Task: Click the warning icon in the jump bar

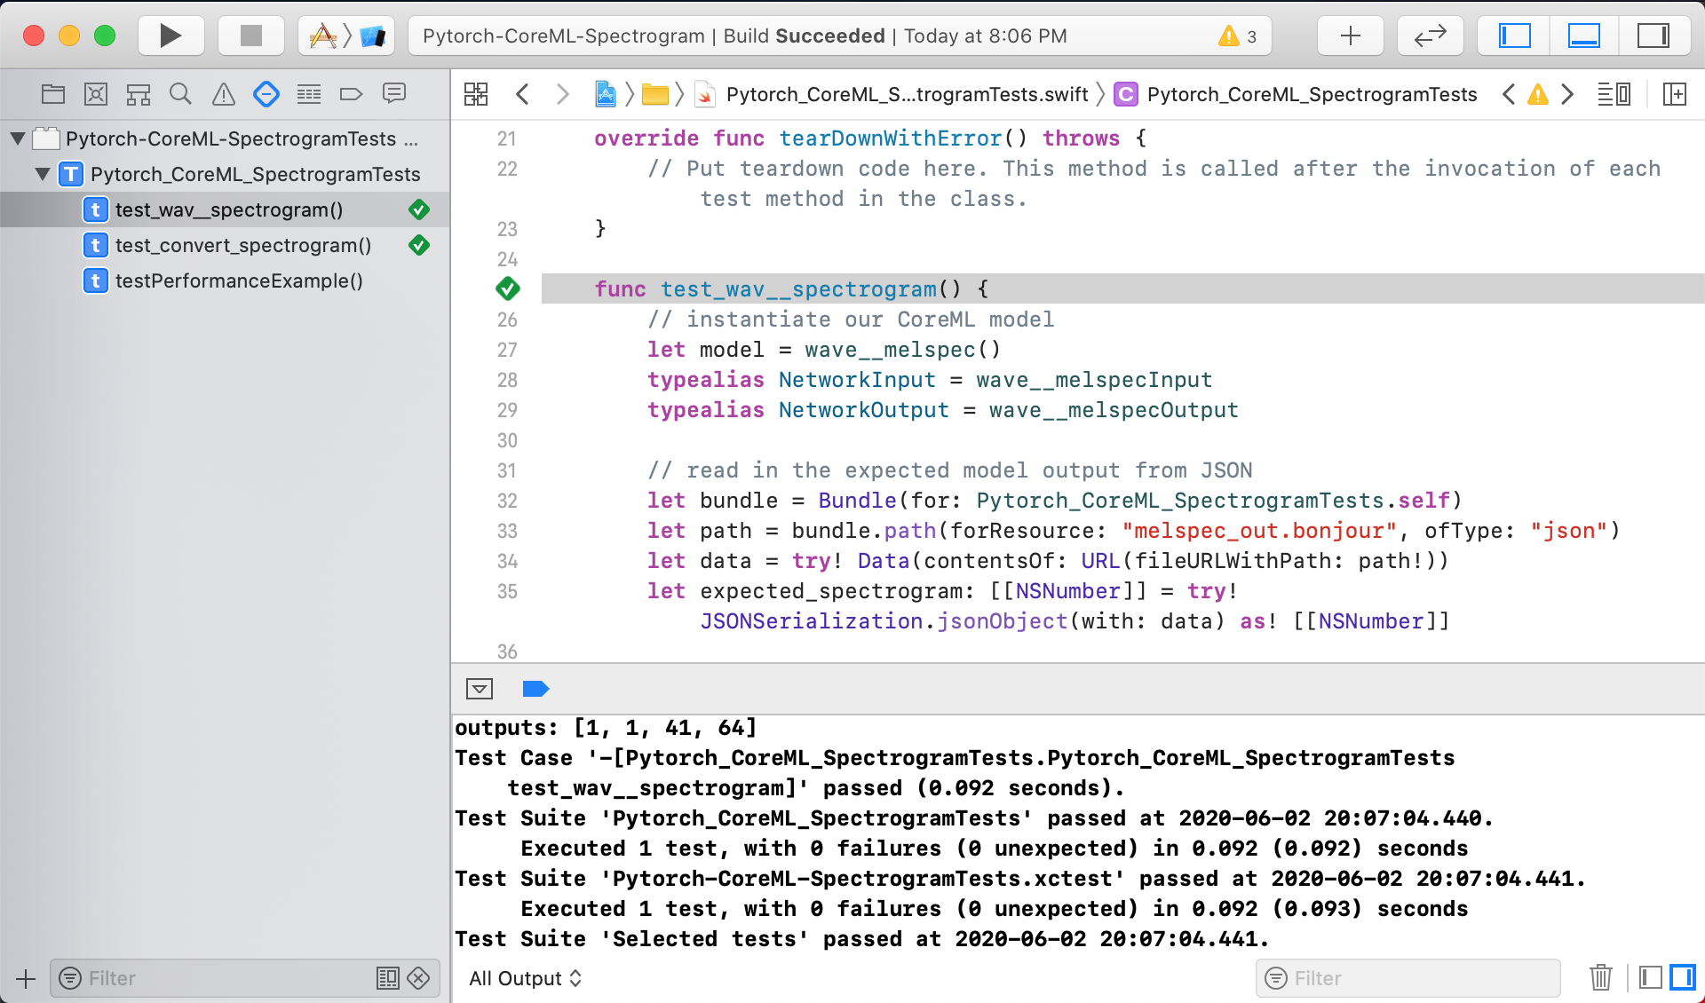Action: point(1538,94)
